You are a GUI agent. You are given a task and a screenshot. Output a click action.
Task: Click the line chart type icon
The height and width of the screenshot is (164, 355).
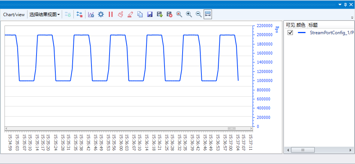[91, 14]
